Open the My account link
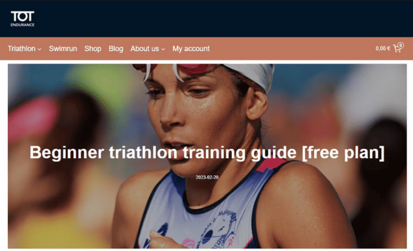The width and height of the screenshot is (413, 251). click(x=191, y=49)
